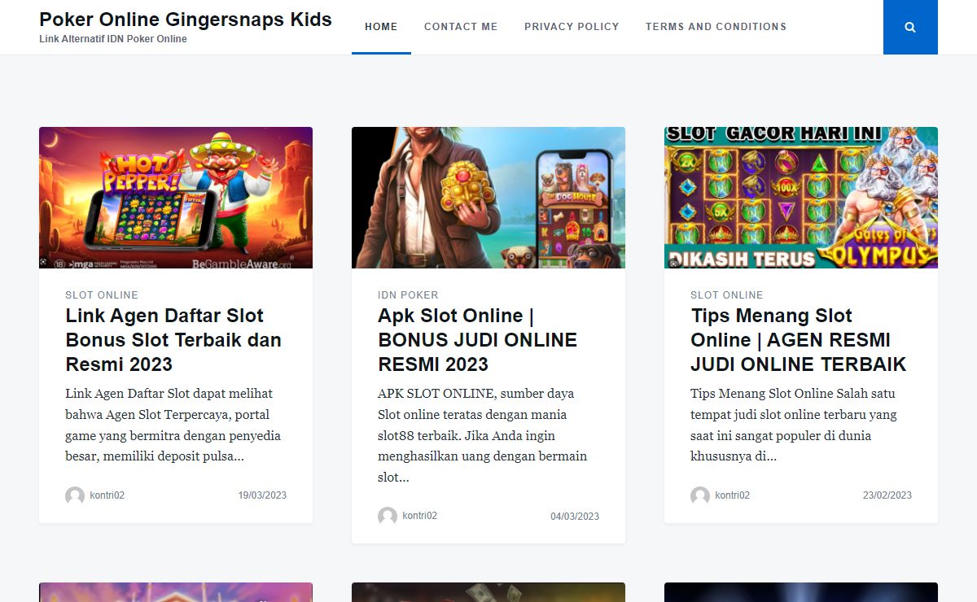The image size is (977, 602).
Task: Go to the Home menu item
Action: point(381,27)
